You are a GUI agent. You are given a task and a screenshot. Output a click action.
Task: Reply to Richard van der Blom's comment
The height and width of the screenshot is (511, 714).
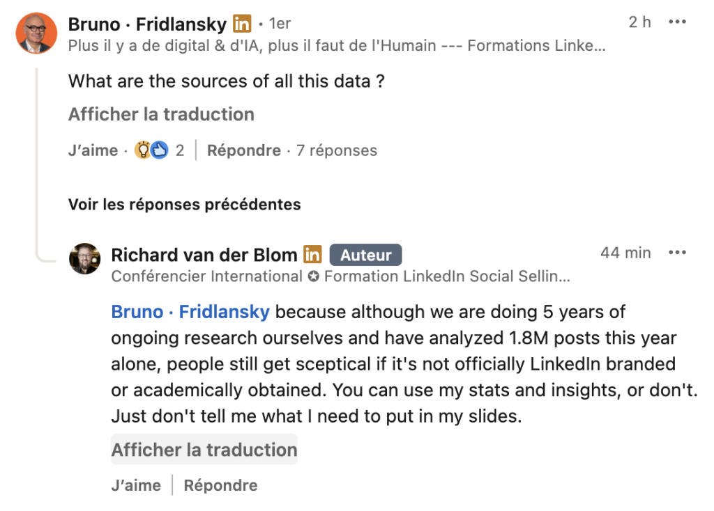coord(220,485)
